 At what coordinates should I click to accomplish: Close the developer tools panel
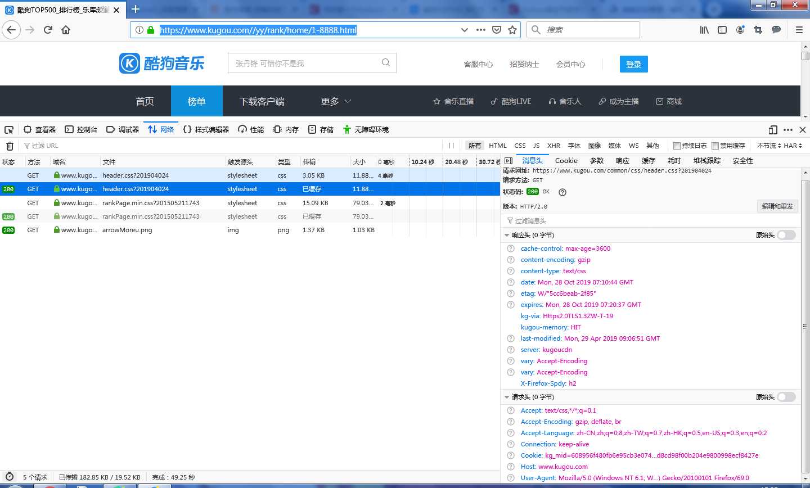803,130
